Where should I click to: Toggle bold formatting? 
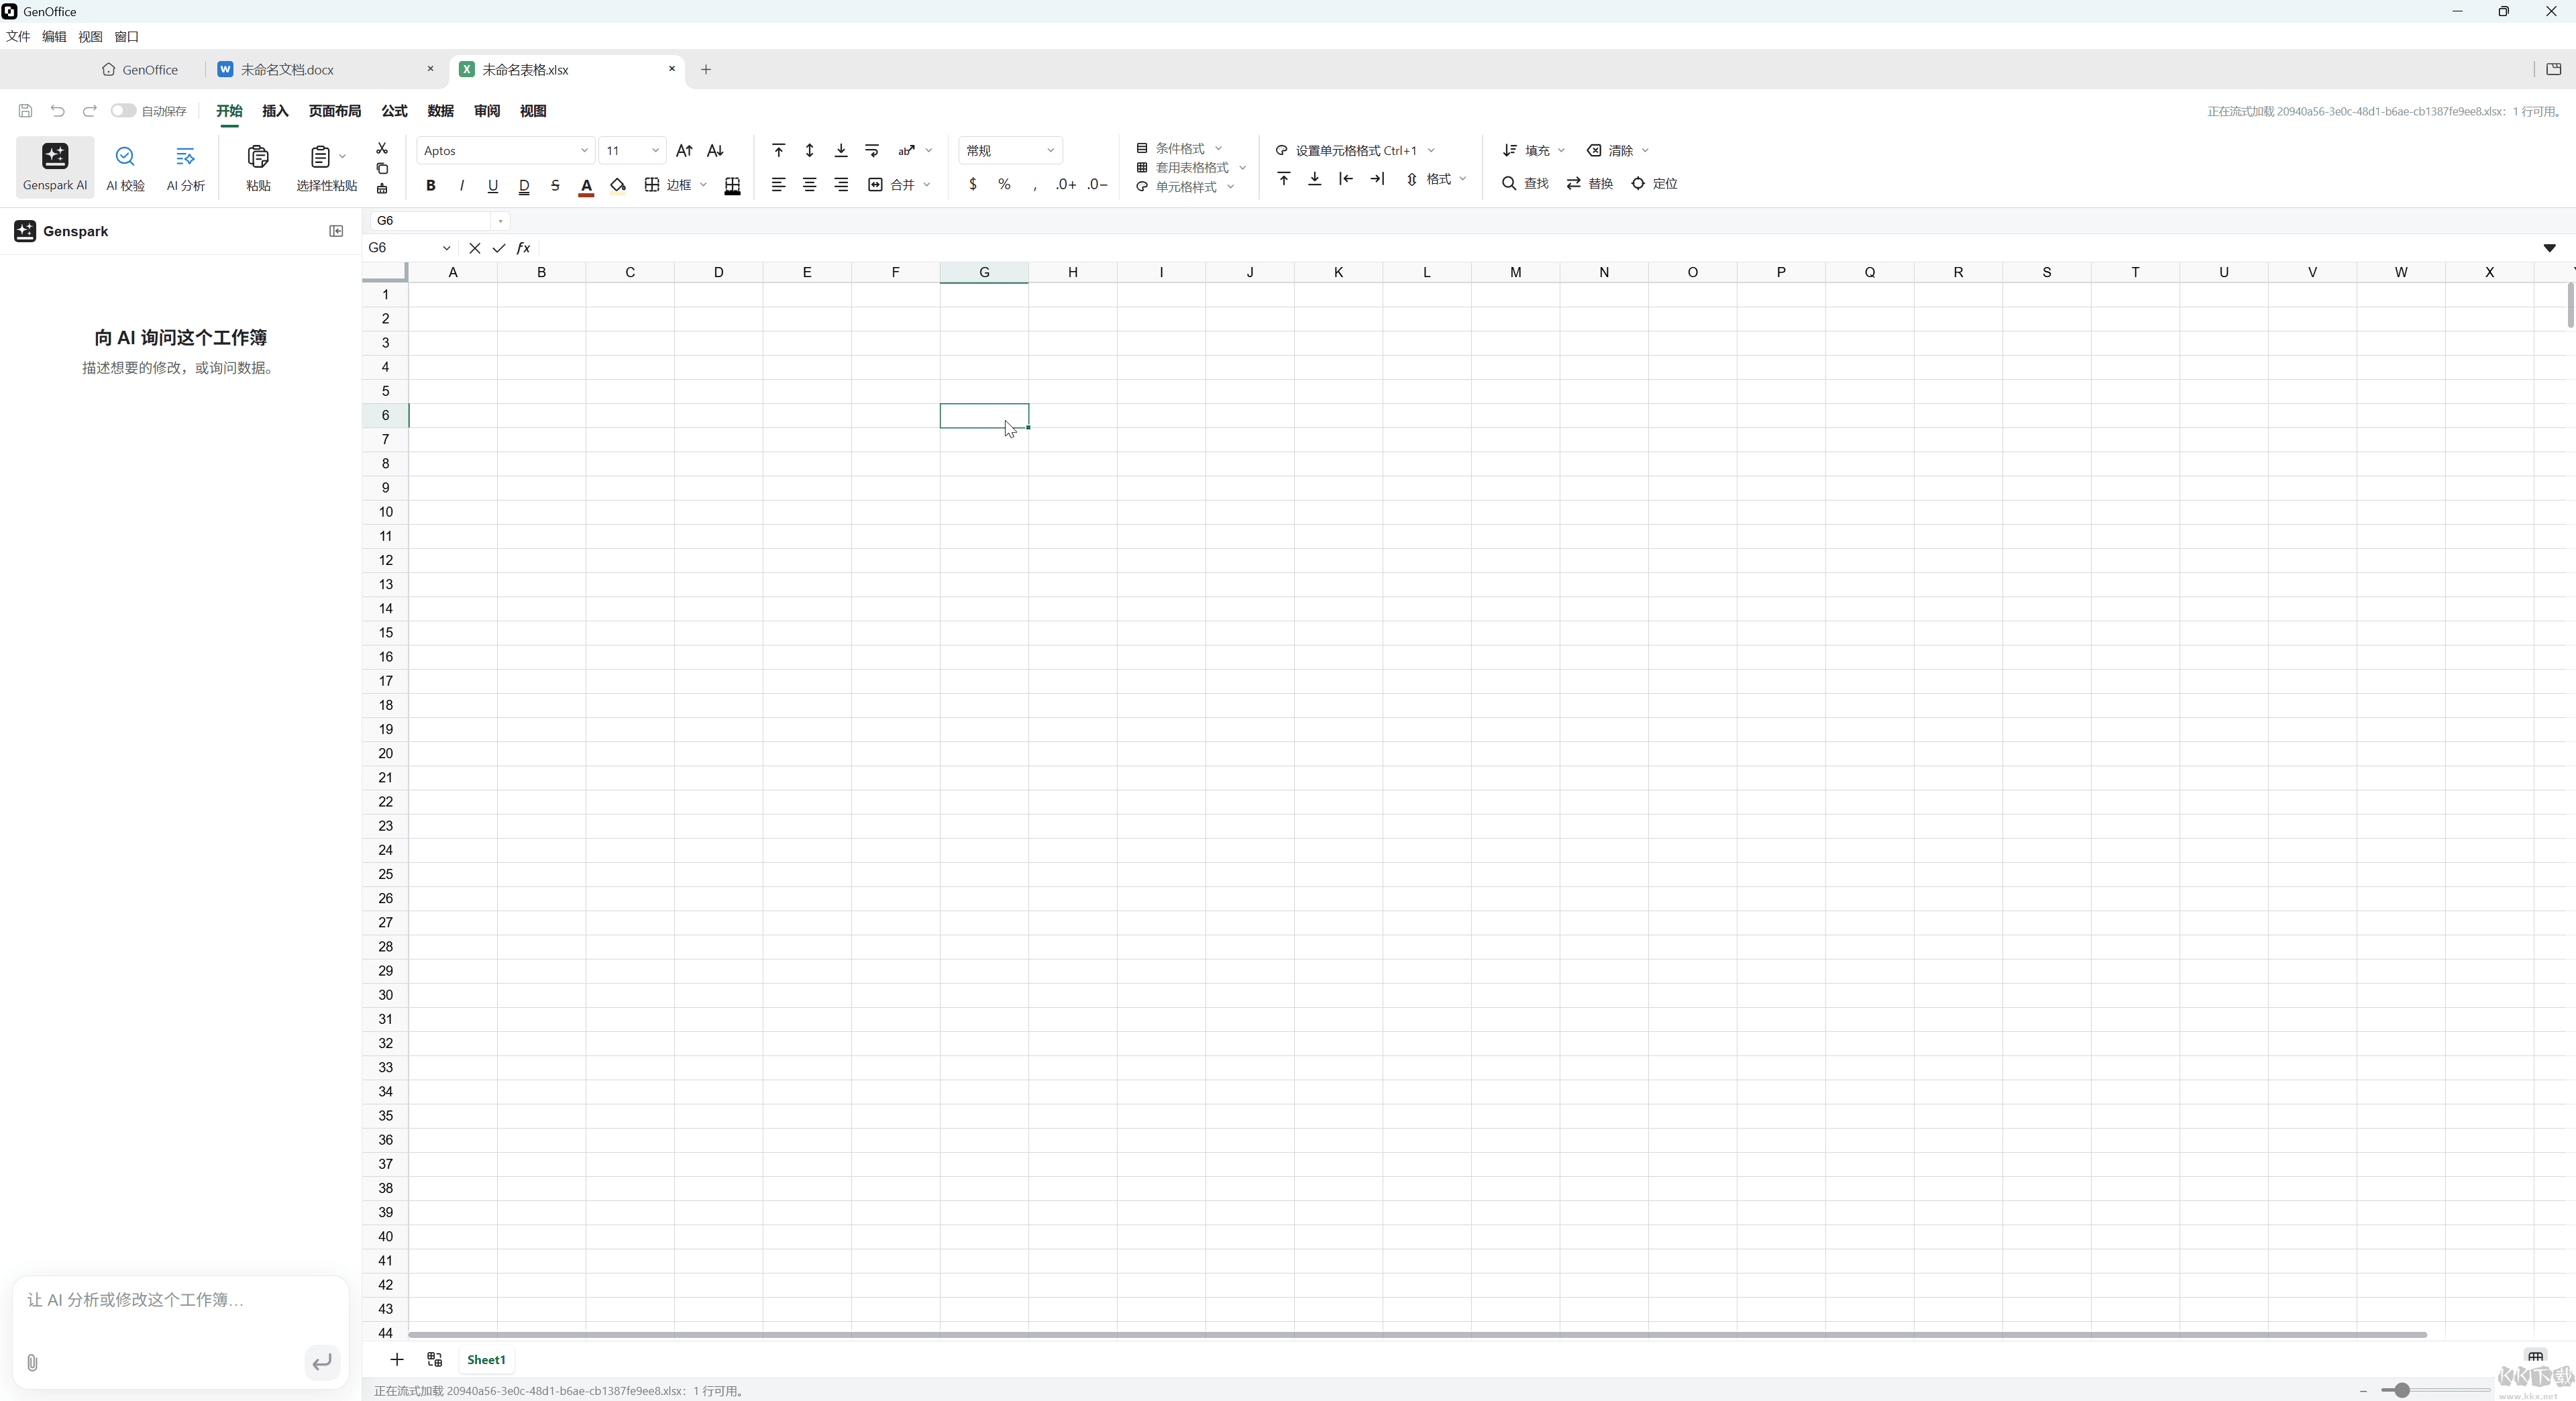[x=431, y=185]
